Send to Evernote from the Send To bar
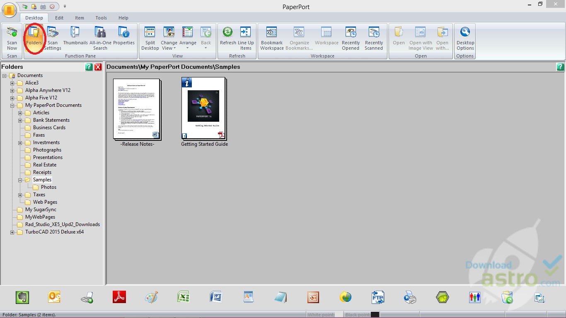Screen dimensions: 566x318 tap(22, 297)
